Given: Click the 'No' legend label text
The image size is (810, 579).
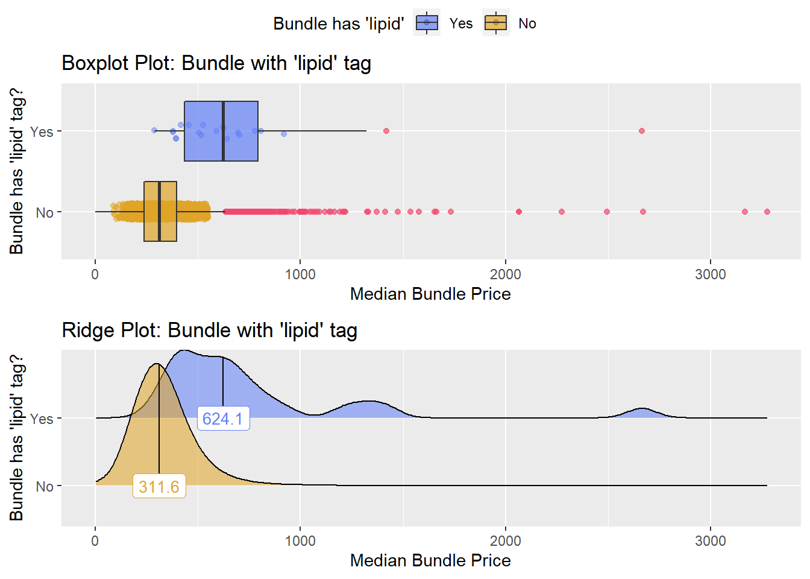Looking at the screenshot, I should [x=527, y=24].
